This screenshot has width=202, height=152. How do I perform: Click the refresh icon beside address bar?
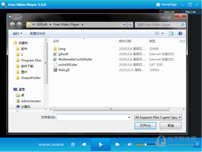tap(130, 25)
